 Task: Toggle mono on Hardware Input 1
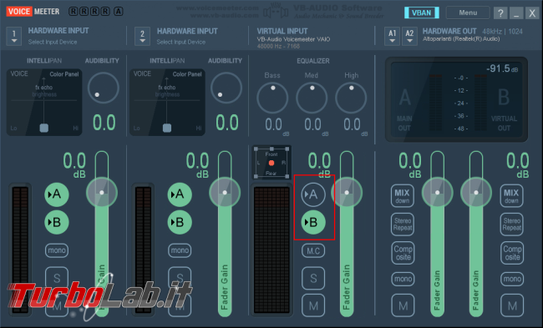[57, 250]
